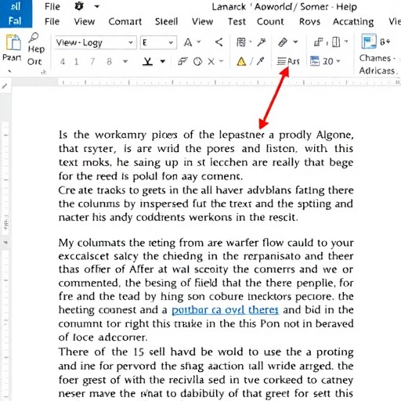Image resolution: width=401 pixels, height=401 pixels.
Task: Toggle the large letter A font button
Action: 188,42
